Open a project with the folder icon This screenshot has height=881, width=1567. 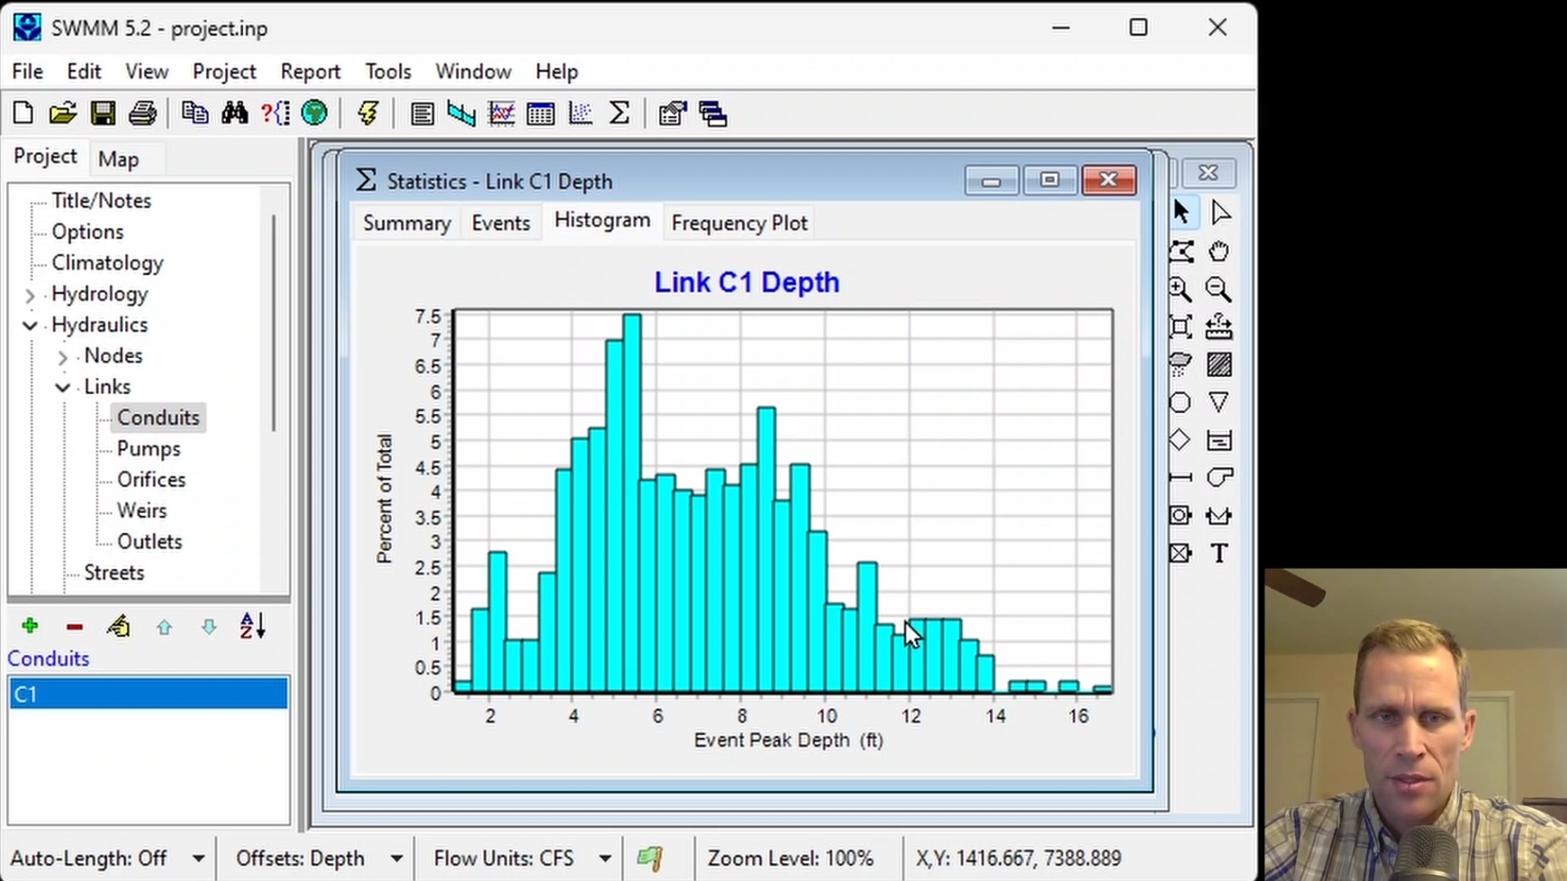tap(62, 113)
